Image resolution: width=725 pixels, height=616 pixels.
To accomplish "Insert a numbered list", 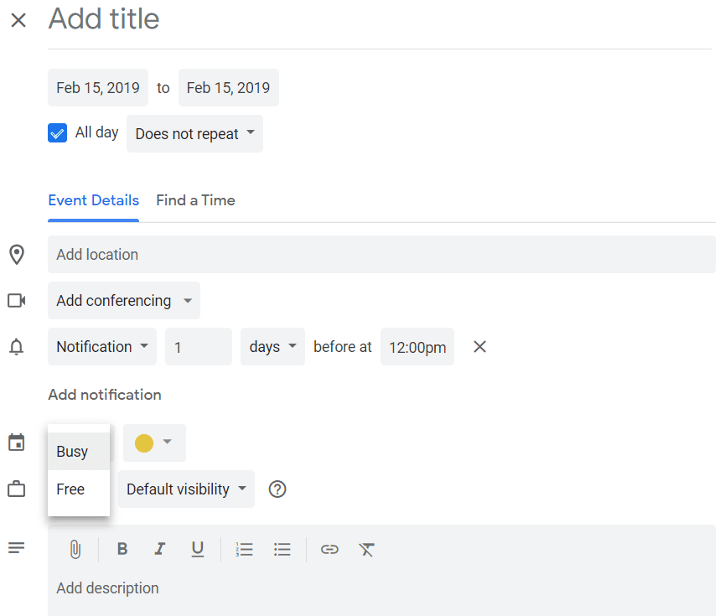I will click(x=244, y=549).
